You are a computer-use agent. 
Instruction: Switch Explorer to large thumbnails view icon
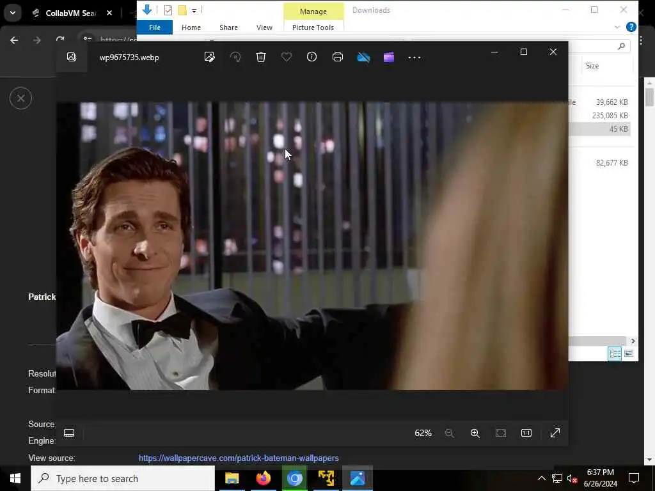[629, 354]
